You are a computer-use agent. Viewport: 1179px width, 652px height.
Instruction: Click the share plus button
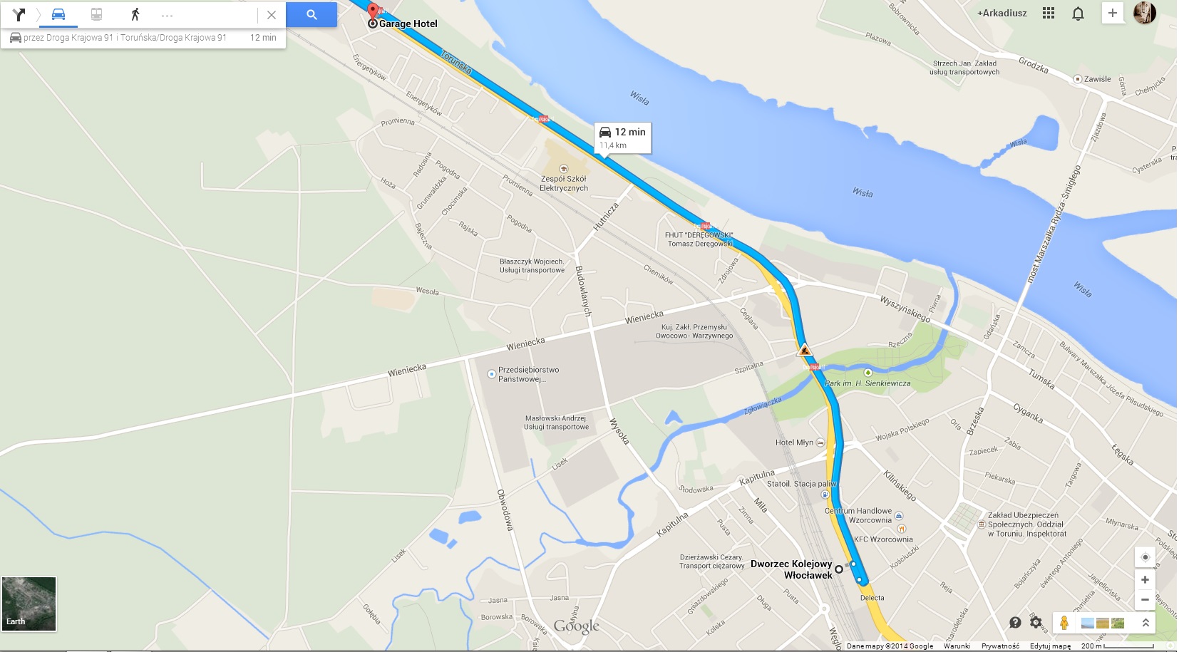click(x=1112, y=13)
